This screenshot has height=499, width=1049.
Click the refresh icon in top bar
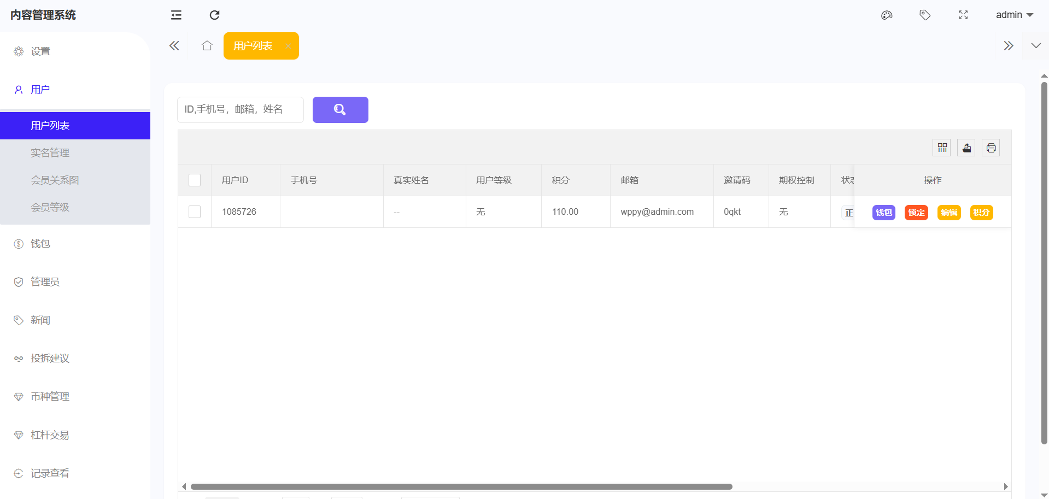point(214,15)
